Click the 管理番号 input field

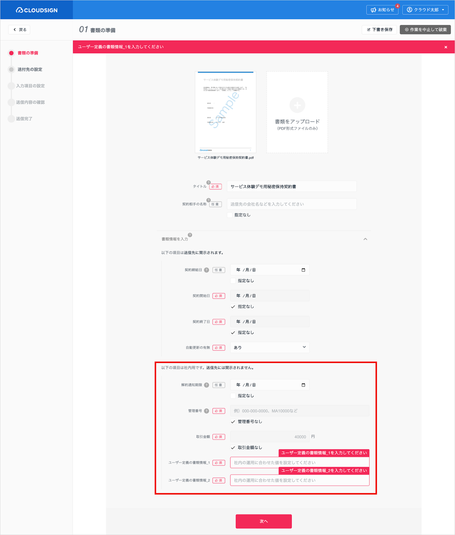click(300, 411)
